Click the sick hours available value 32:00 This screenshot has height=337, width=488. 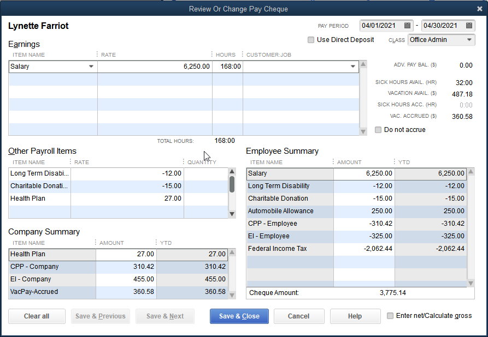(464, 83)
